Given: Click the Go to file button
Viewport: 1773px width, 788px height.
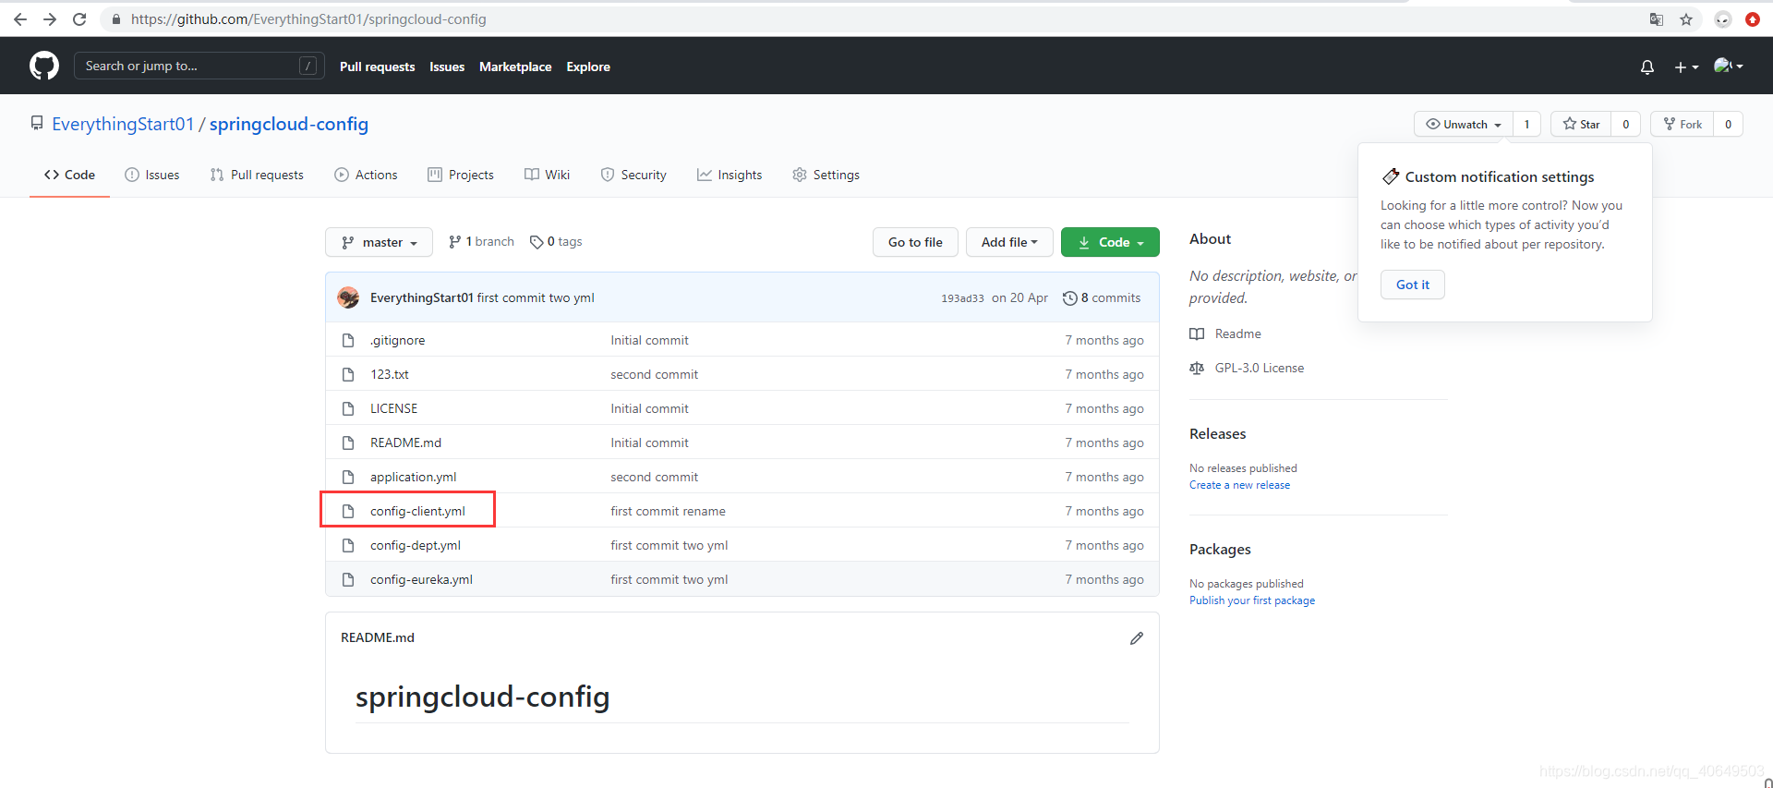Looking at the screenshot, I should coord(915,242).
